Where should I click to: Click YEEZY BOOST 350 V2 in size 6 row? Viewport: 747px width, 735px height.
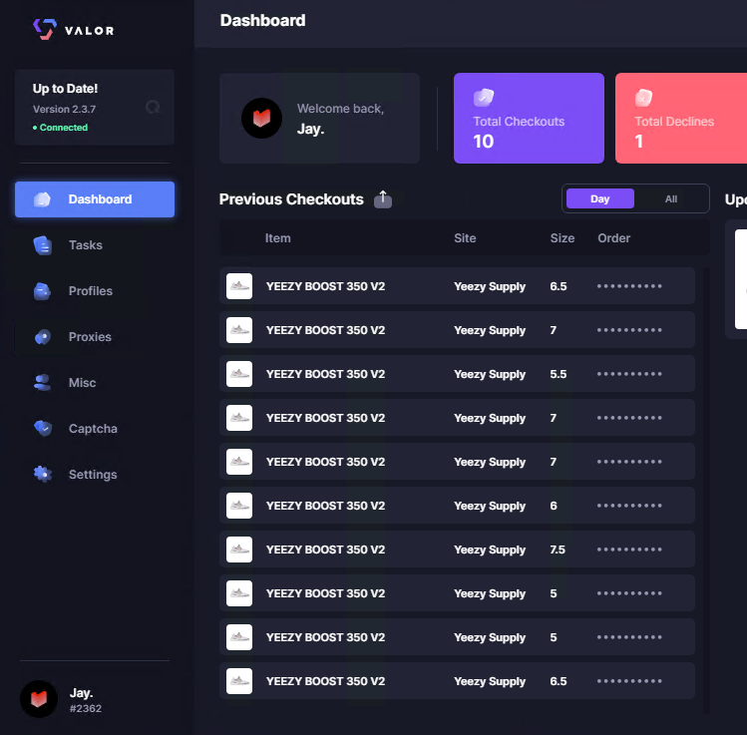pos(325,506)
